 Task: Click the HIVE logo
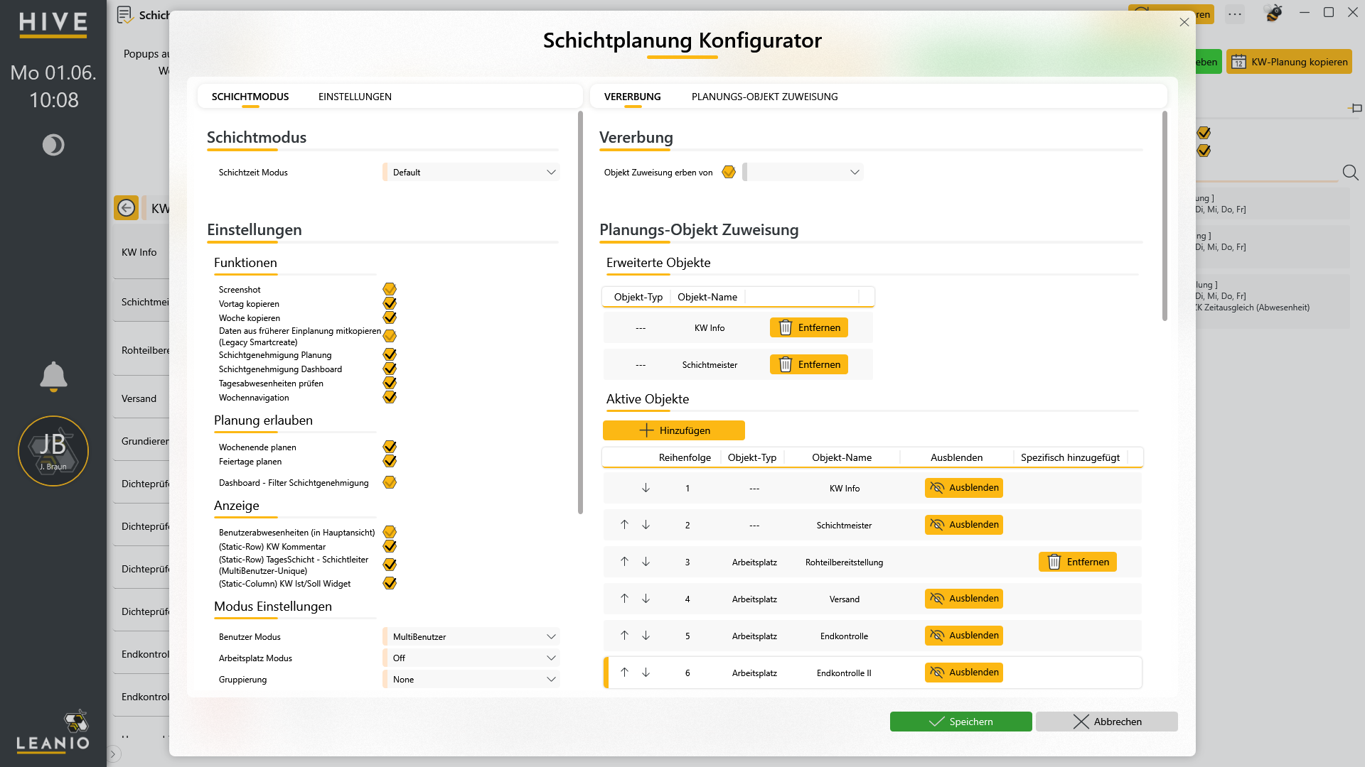53,24
